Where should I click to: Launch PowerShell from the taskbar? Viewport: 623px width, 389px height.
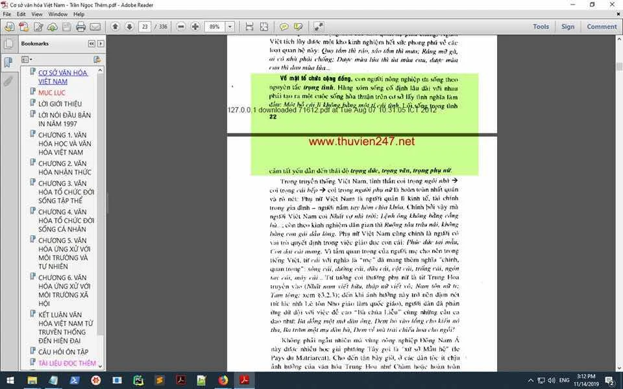click(x=74, y=381)
